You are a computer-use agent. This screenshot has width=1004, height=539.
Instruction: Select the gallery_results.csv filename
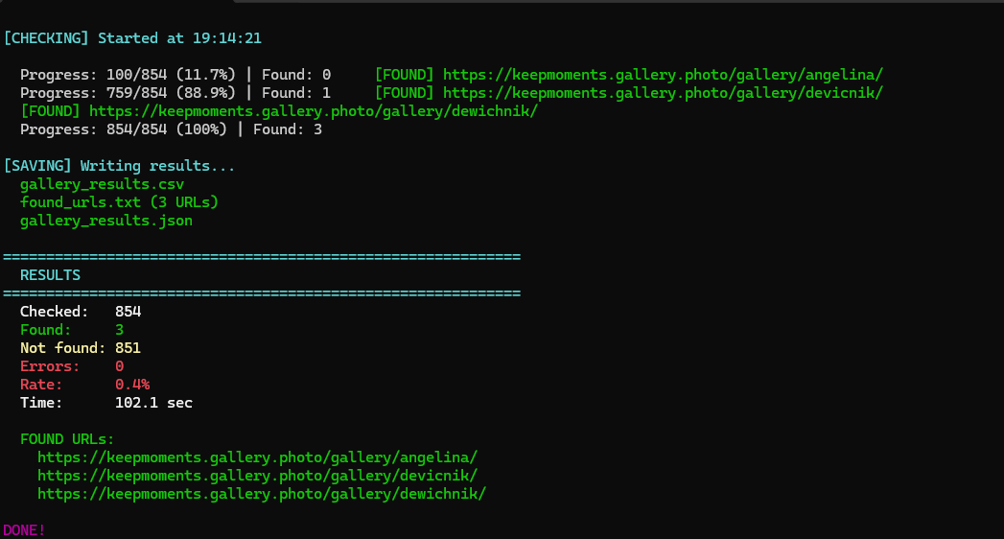point(102,184)
